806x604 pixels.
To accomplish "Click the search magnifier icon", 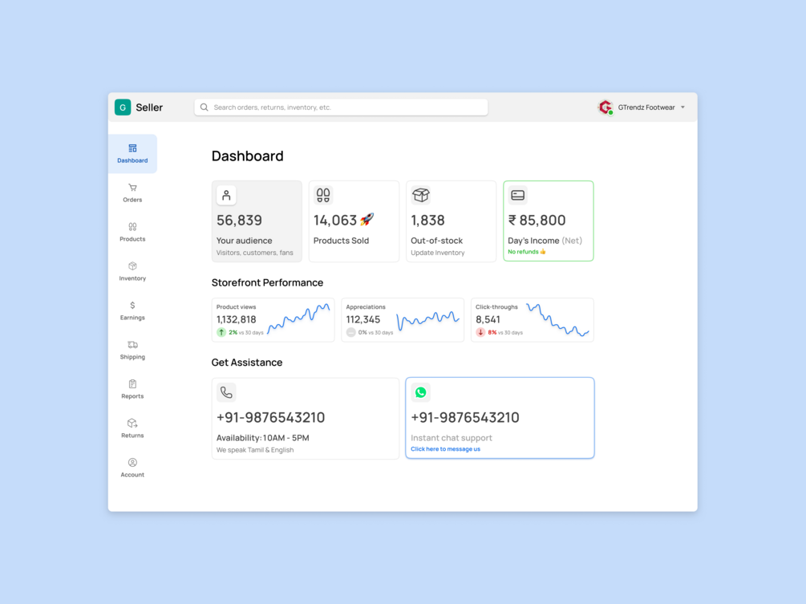I will [204, 107].
